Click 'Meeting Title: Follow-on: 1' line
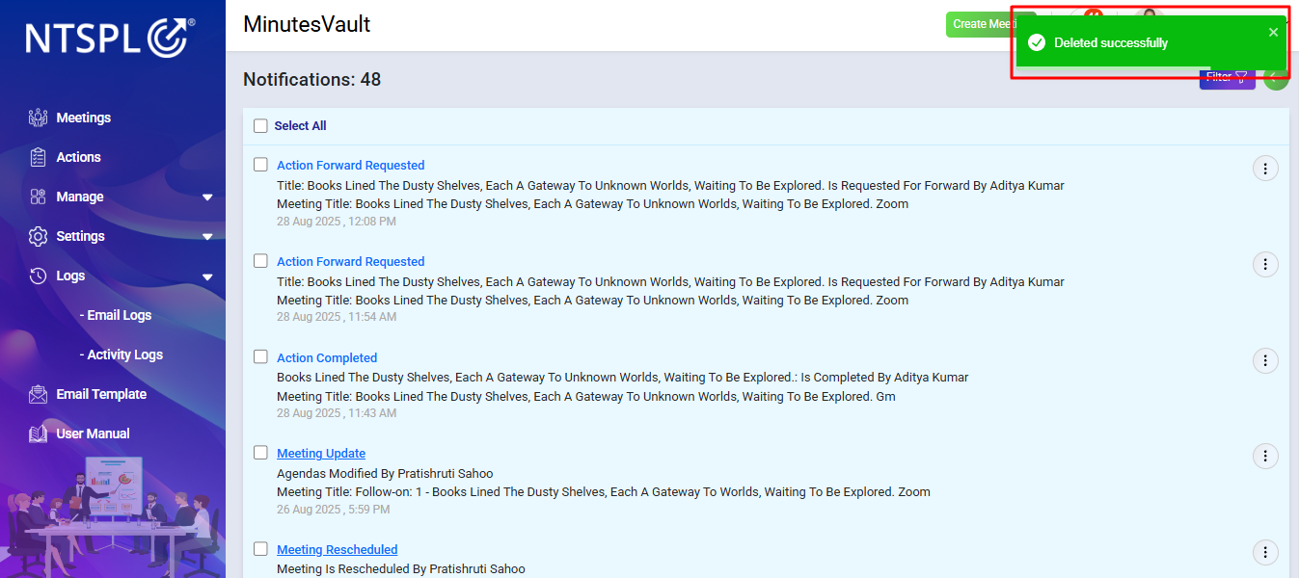 click(x=604, y=492)
